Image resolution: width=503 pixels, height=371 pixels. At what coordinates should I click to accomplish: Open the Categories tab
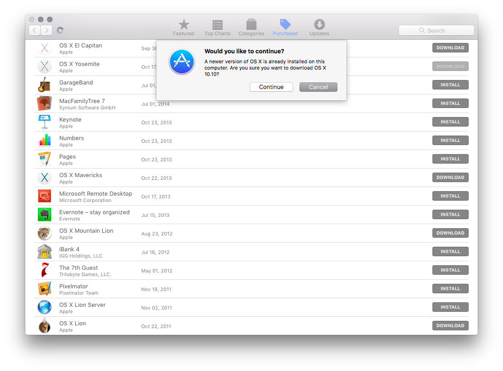tap(251, 28)
